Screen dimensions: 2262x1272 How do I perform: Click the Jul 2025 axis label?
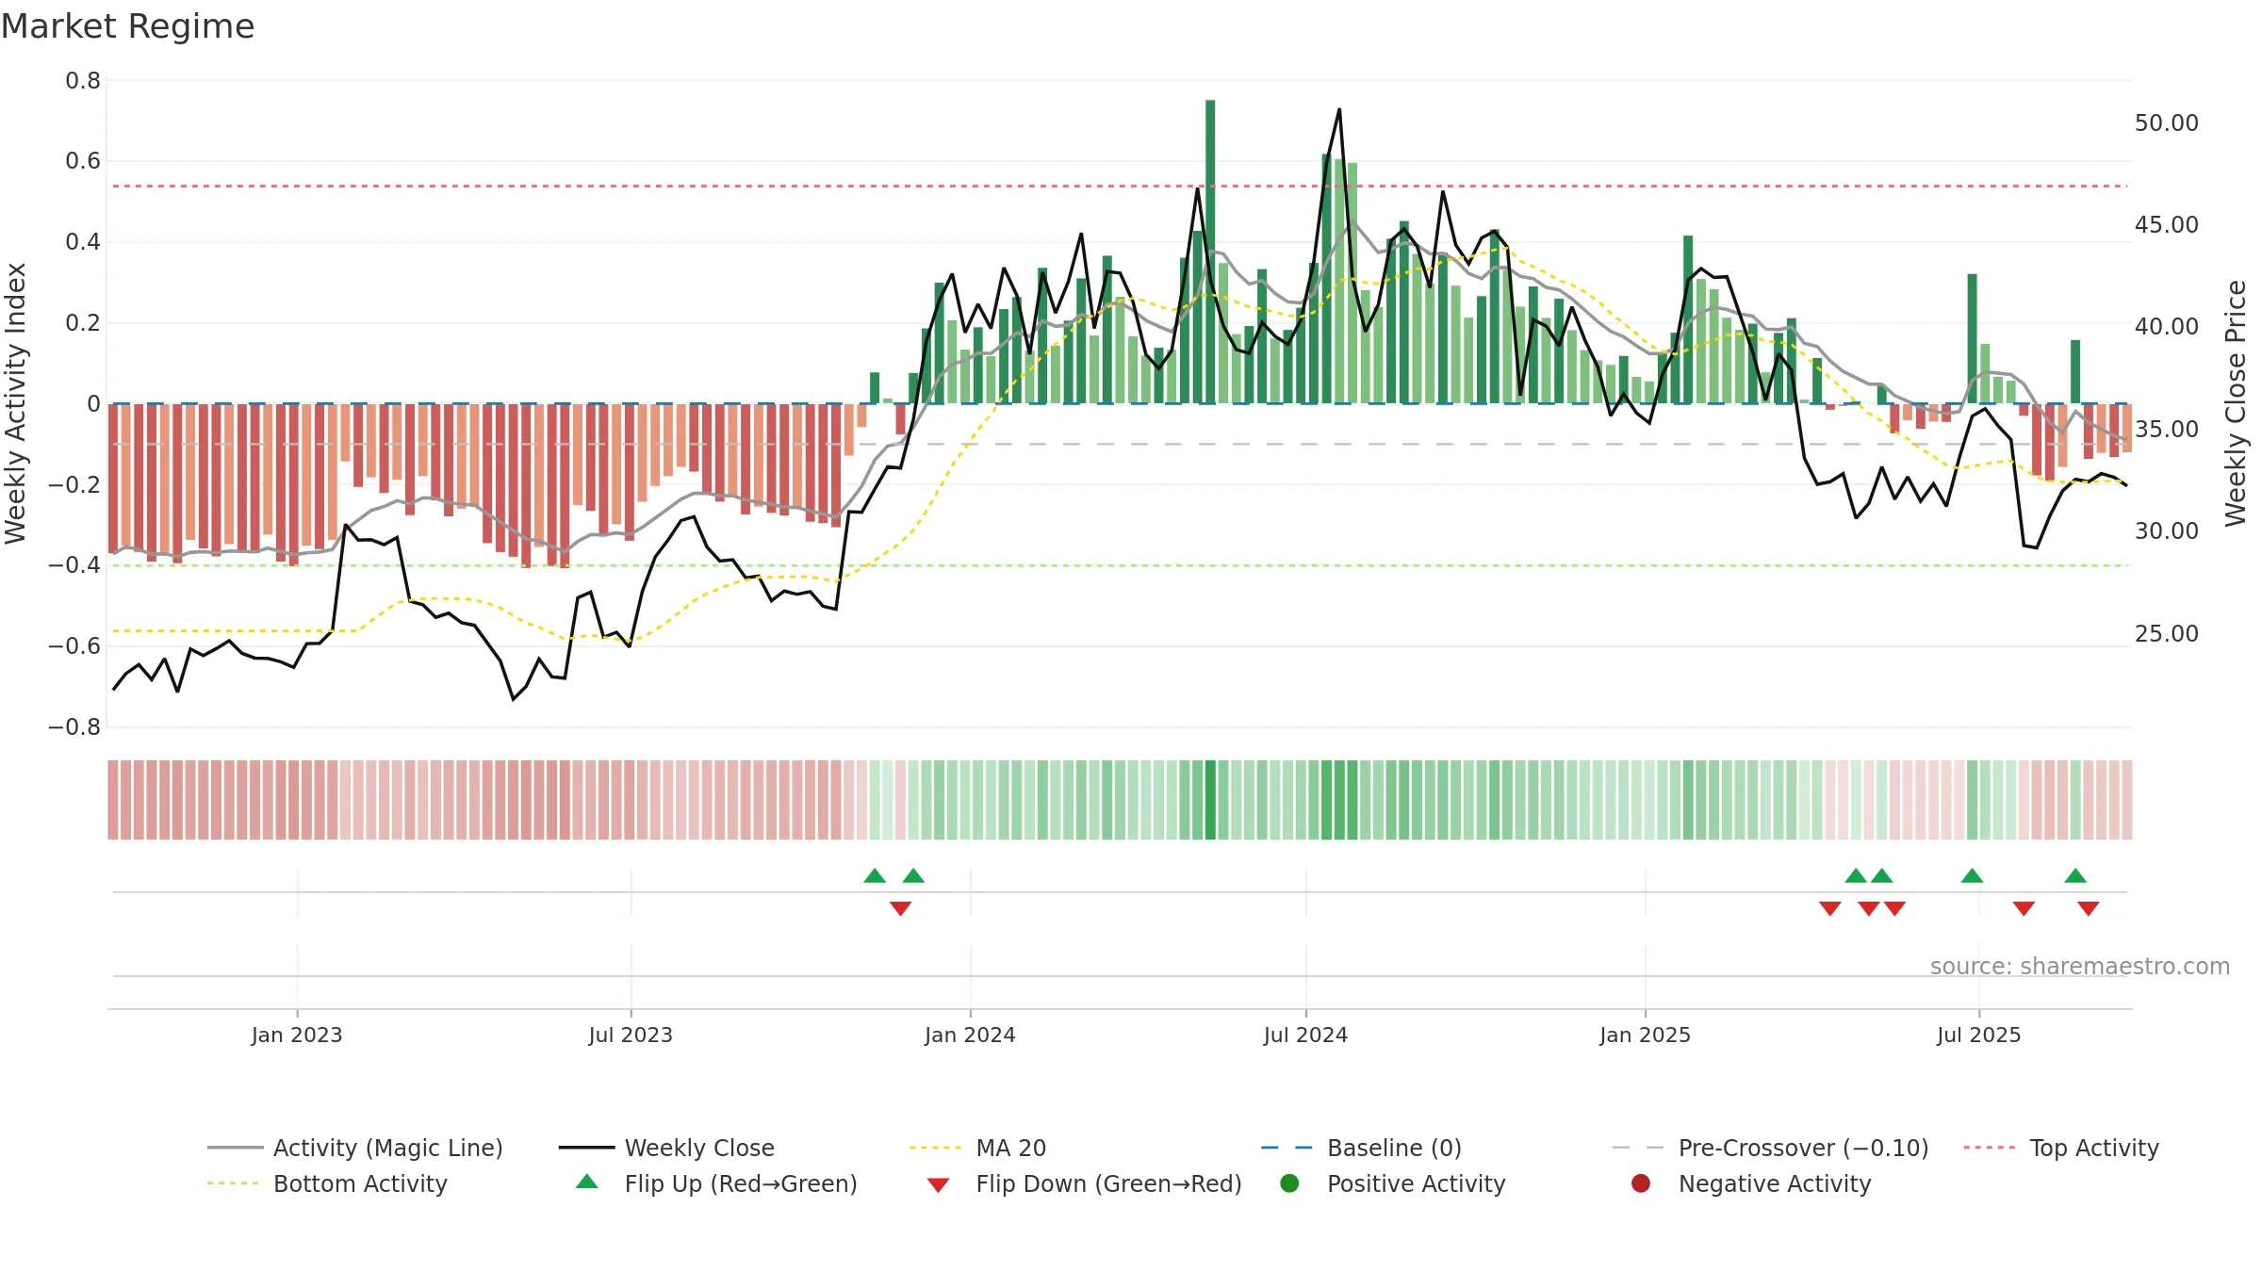click(1979, 1035)
